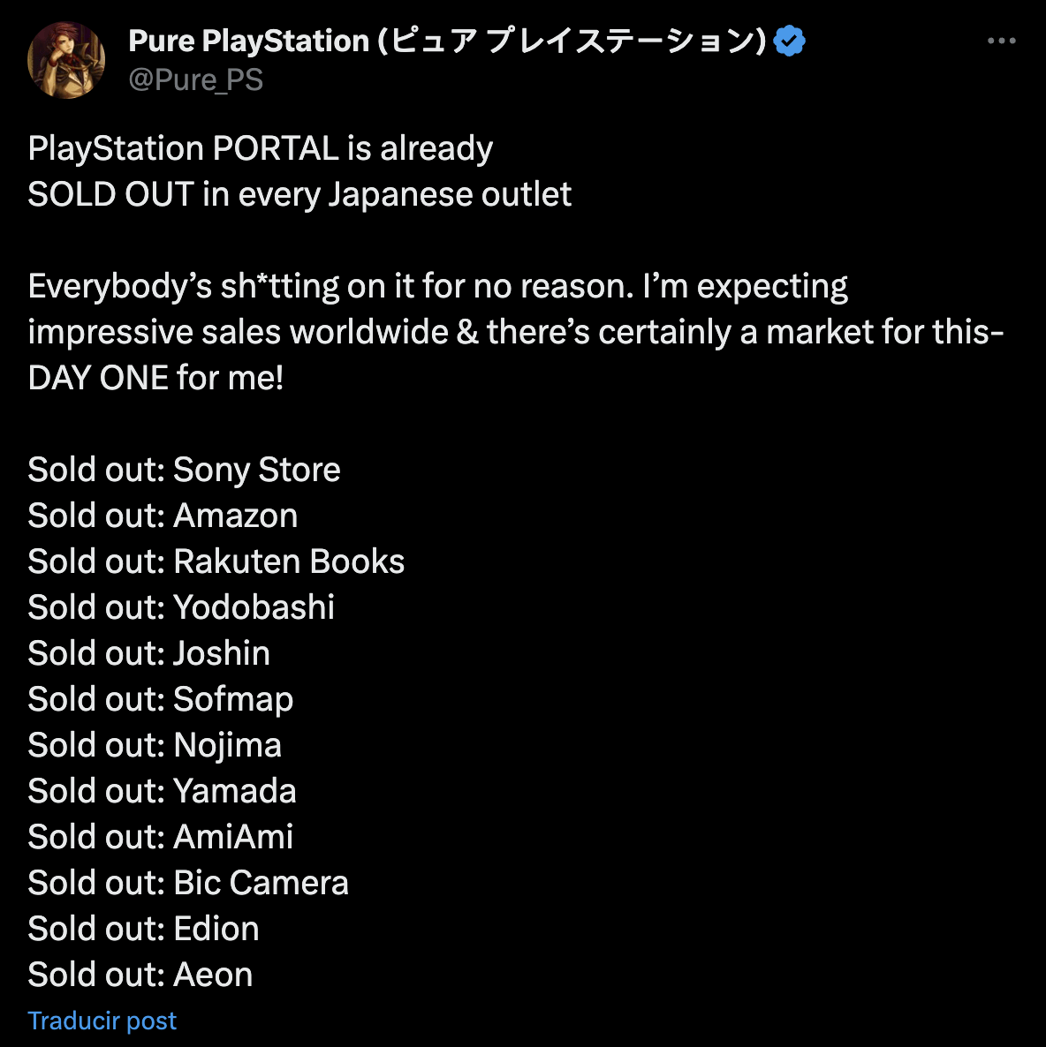Screen dimensions: 1046x1047
Task: Click the blue verified badge
Action: [789, 41]
